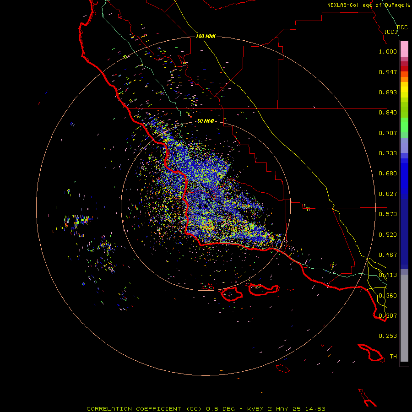Click the 0.840 scale value
Viewport: 412px width, 412px height.
pos(388,113)
